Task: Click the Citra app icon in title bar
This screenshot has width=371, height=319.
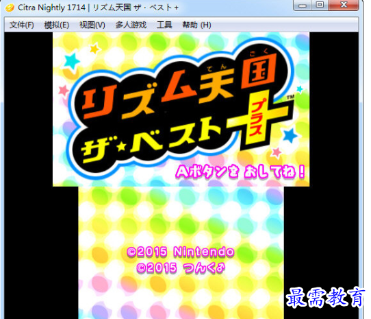Action: click(10, 8)
